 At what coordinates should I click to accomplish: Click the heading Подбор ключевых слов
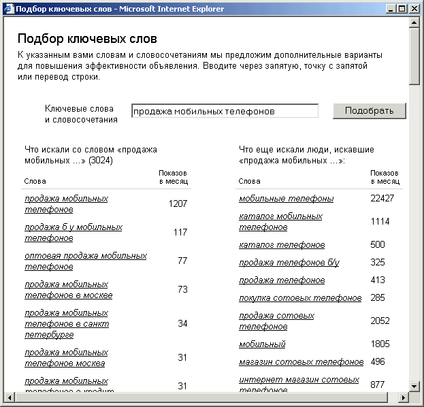coord(87,39)
